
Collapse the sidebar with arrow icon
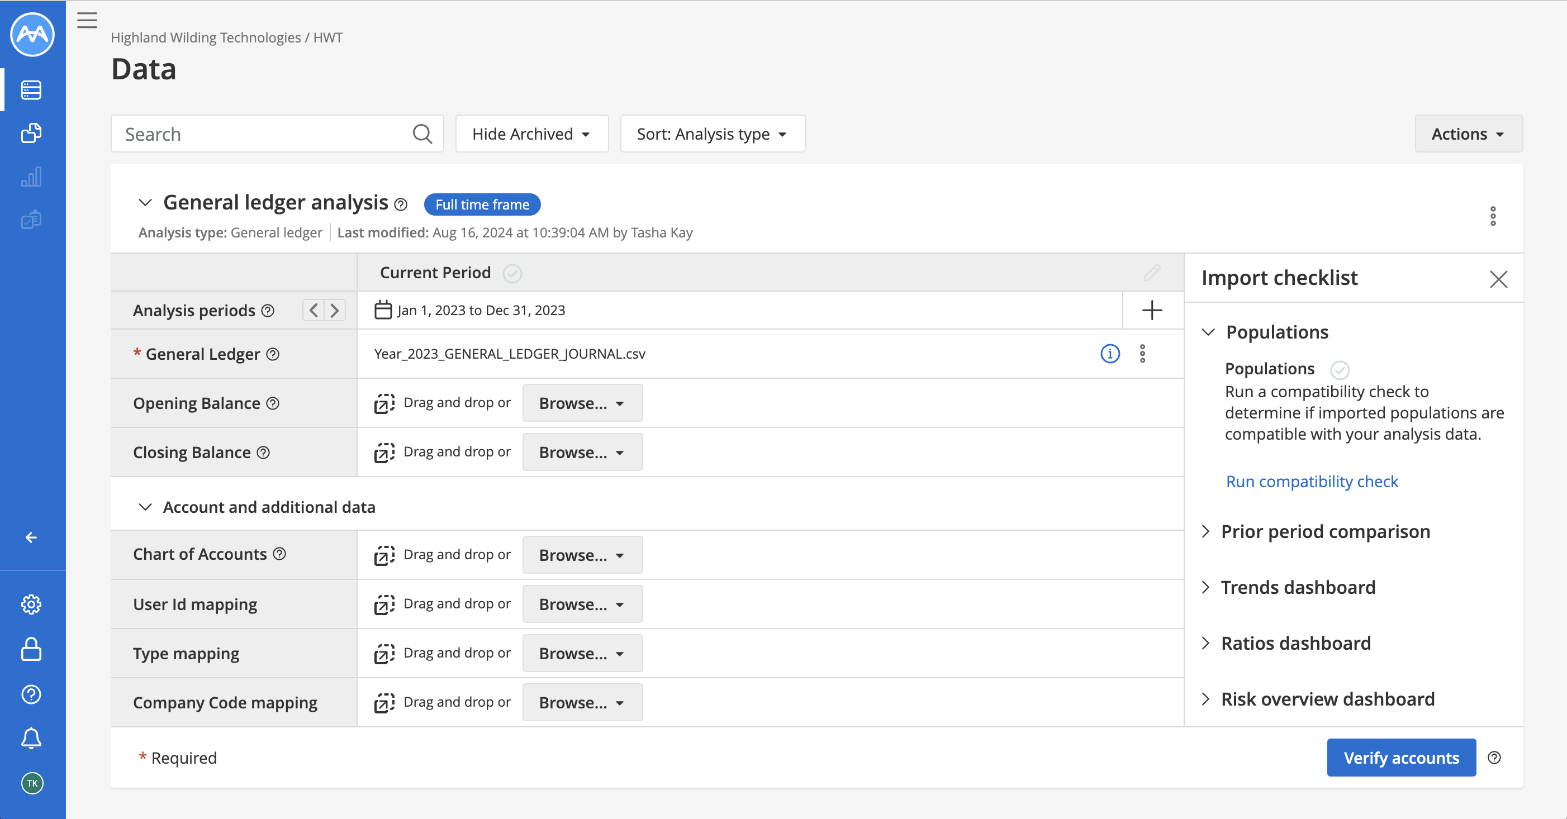coord(31,537)
